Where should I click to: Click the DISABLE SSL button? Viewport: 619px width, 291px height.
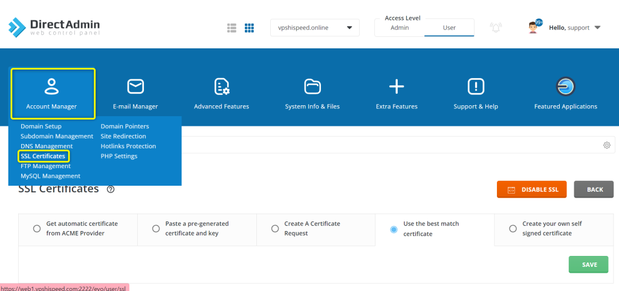pyautogui.click(x=532, y=189)
